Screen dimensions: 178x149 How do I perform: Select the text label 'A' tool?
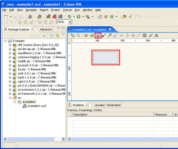tap(156, 36)
